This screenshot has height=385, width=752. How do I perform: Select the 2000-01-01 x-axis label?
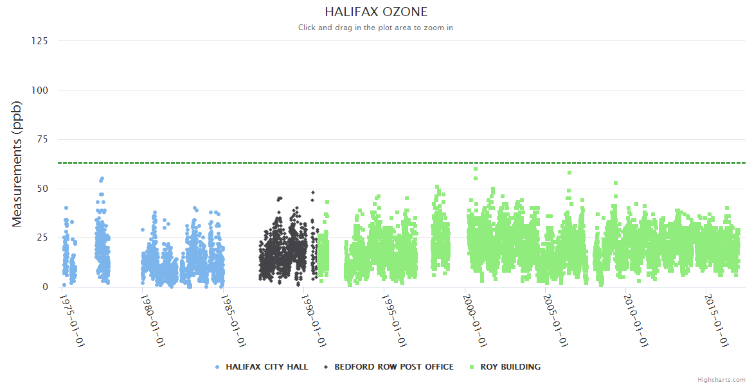click(476, 320)
